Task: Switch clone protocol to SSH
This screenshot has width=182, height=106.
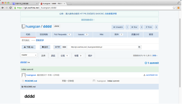Action: pos(64,47)
